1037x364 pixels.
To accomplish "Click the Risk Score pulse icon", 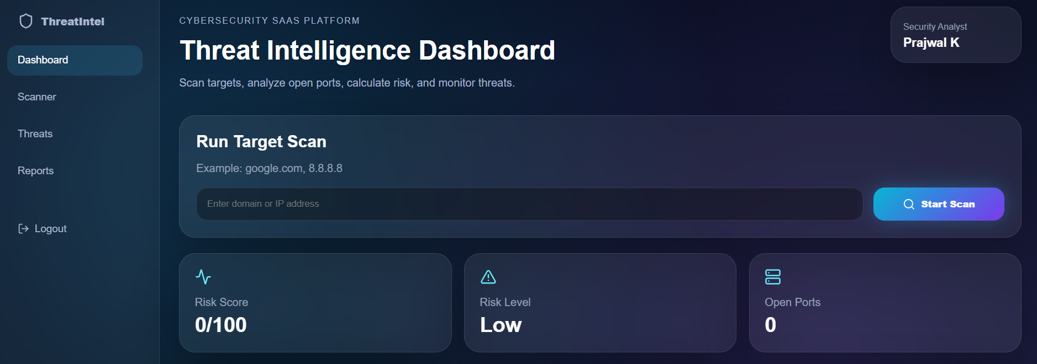I will tap(203, 277).
